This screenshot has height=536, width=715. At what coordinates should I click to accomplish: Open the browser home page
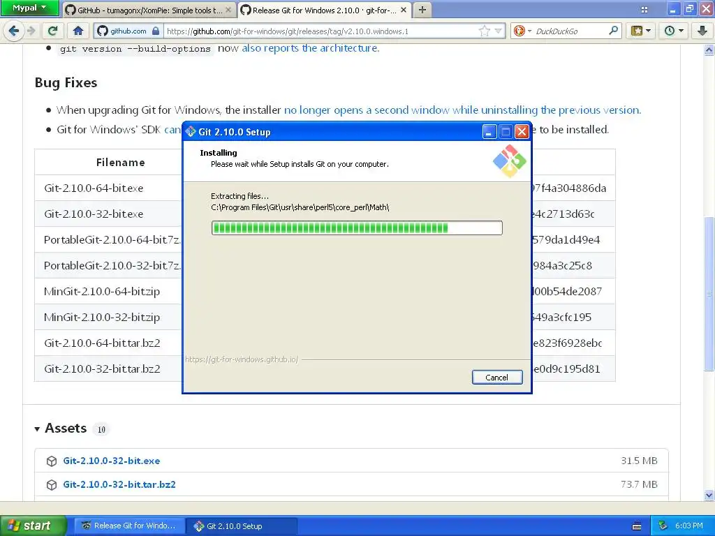coord(78,31)
